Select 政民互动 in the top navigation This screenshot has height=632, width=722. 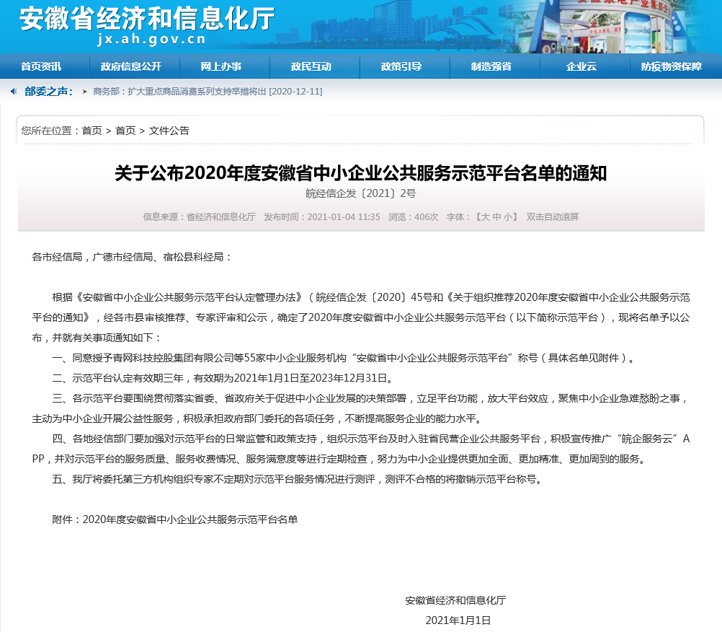coord(311,66)
